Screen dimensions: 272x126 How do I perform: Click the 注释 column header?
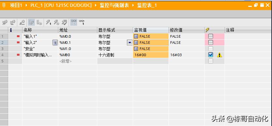point(248,30)
